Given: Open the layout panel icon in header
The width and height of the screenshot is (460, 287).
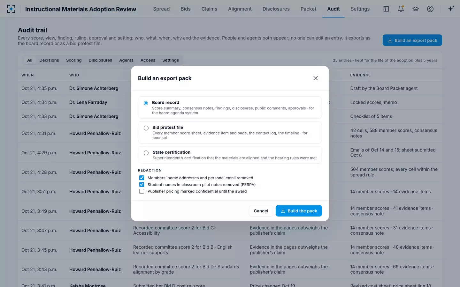Looking at the screenshot, I should [386, 9].
